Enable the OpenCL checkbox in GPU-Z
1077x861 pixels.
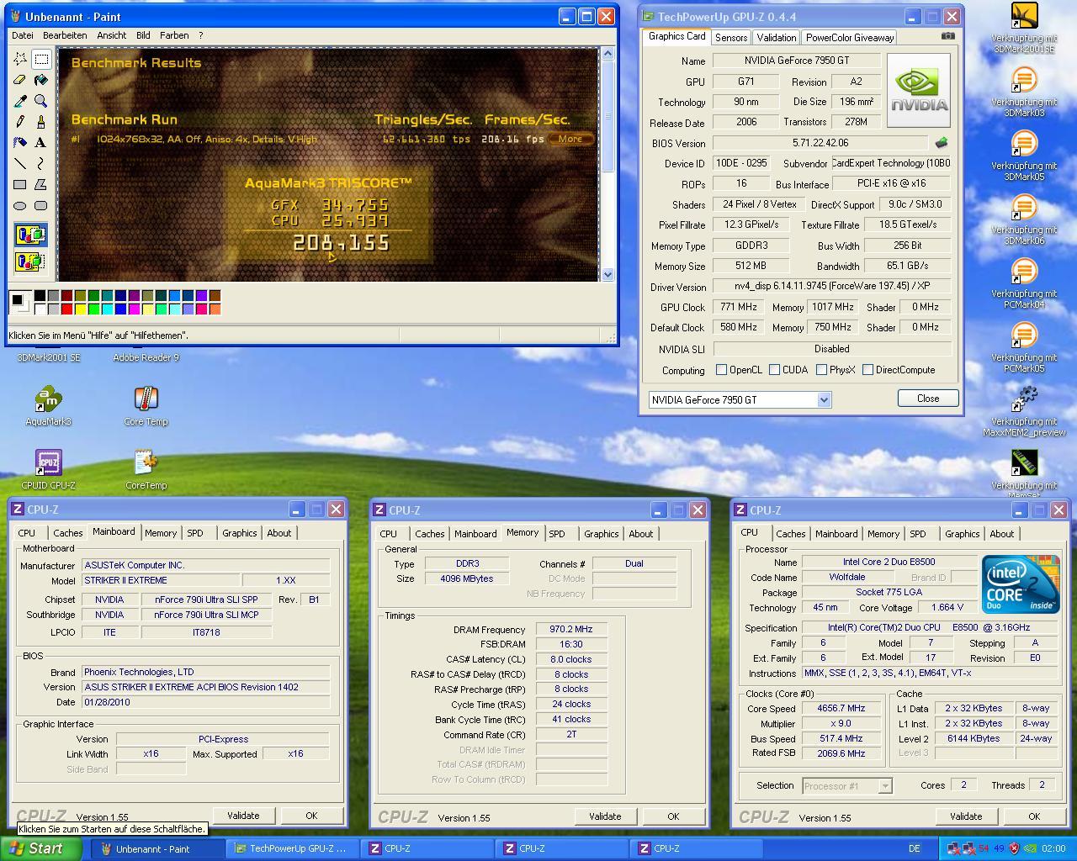coord(721,370)
